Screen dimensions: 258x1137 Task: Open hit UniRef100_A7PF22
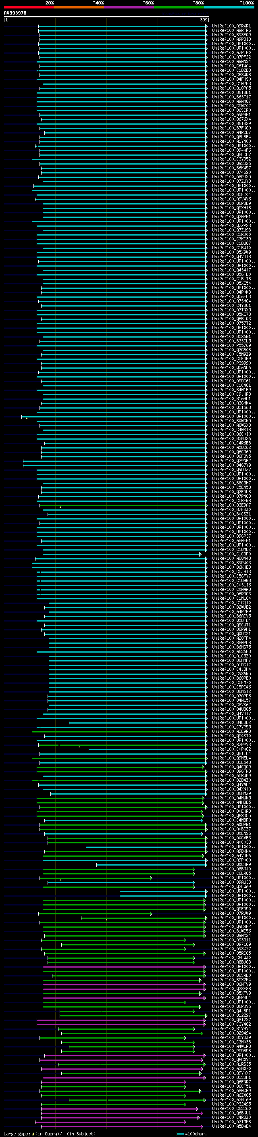click(231, 57)
